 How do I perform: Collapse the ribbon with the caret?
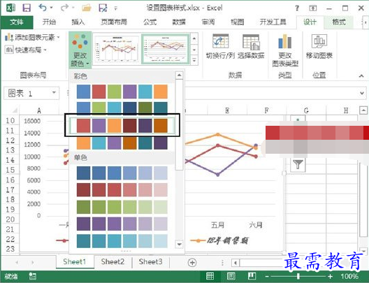(361, 75)
